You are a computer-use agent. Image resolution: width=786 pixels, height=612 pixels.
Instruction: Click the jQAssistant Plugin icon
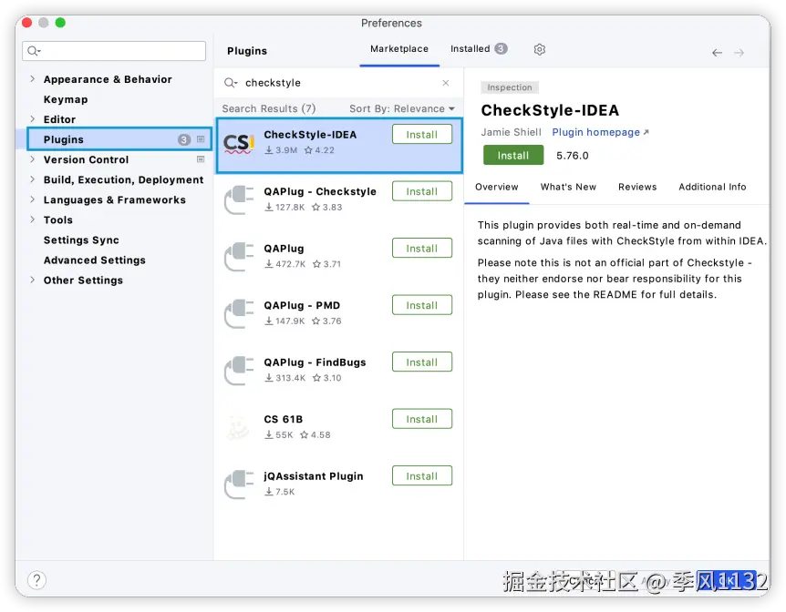[239, 484]
